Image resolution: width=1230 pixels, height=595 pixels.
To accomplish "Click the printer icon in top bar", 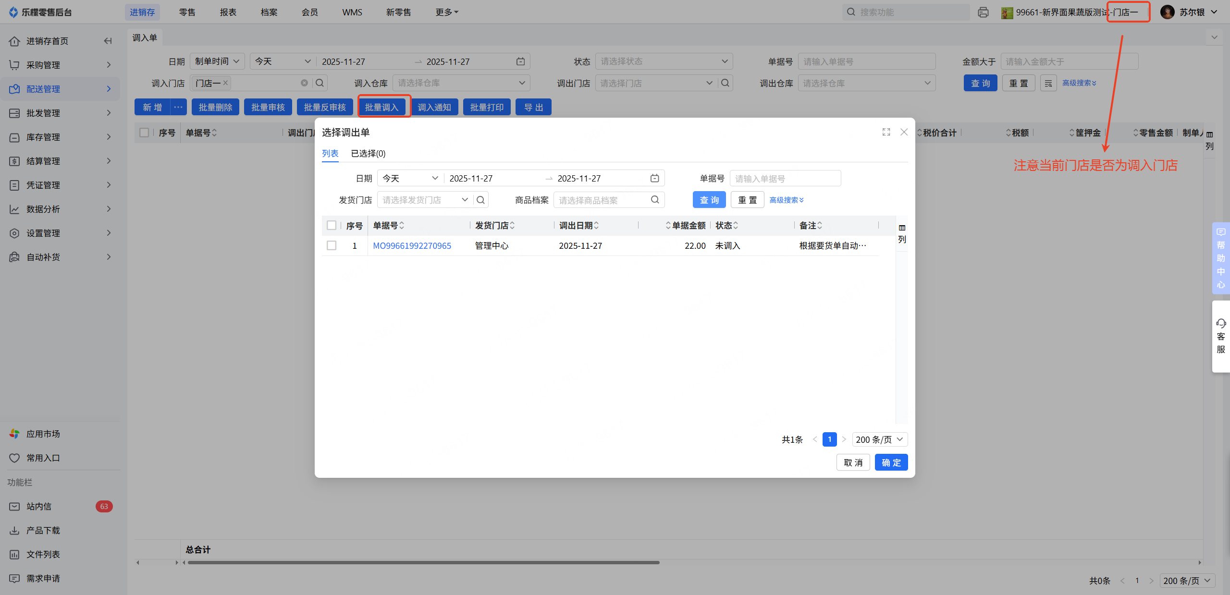I will click(x=983, y=12).
